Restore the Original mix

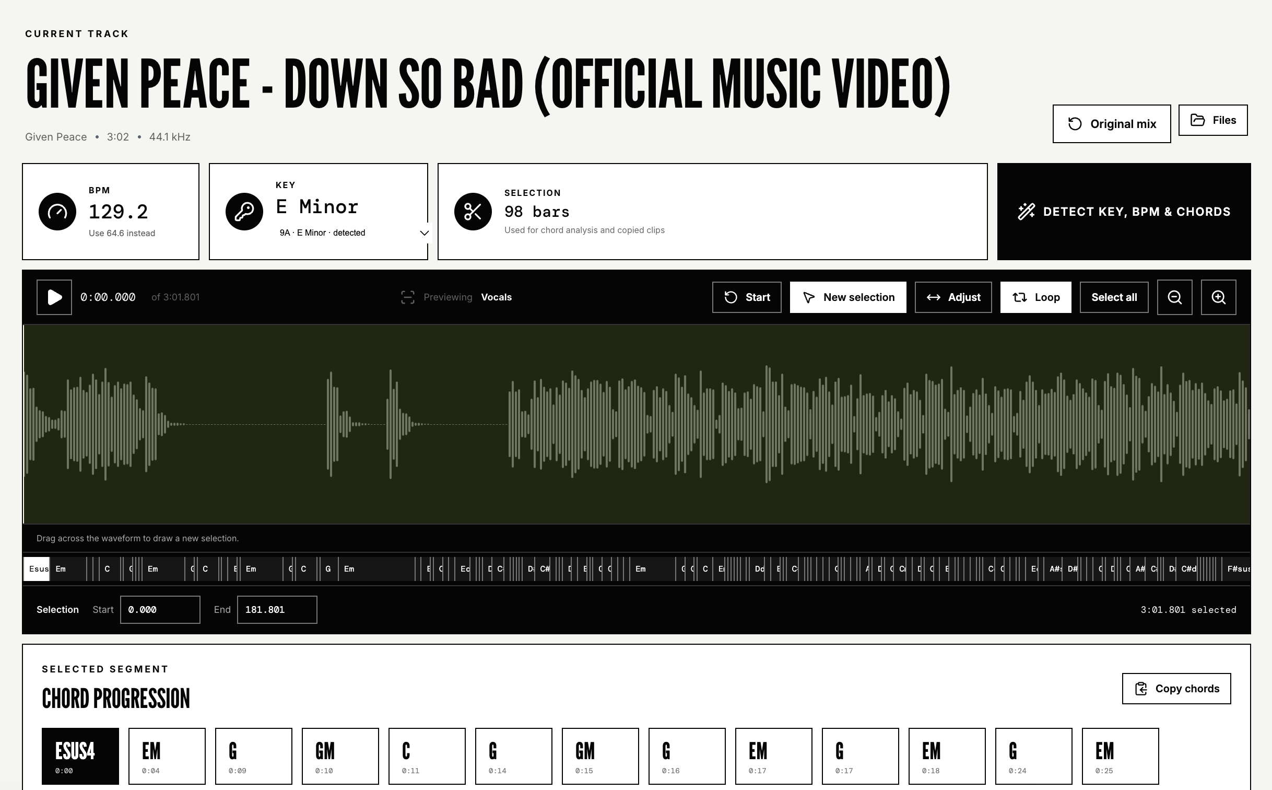[x=1112, y=124]
